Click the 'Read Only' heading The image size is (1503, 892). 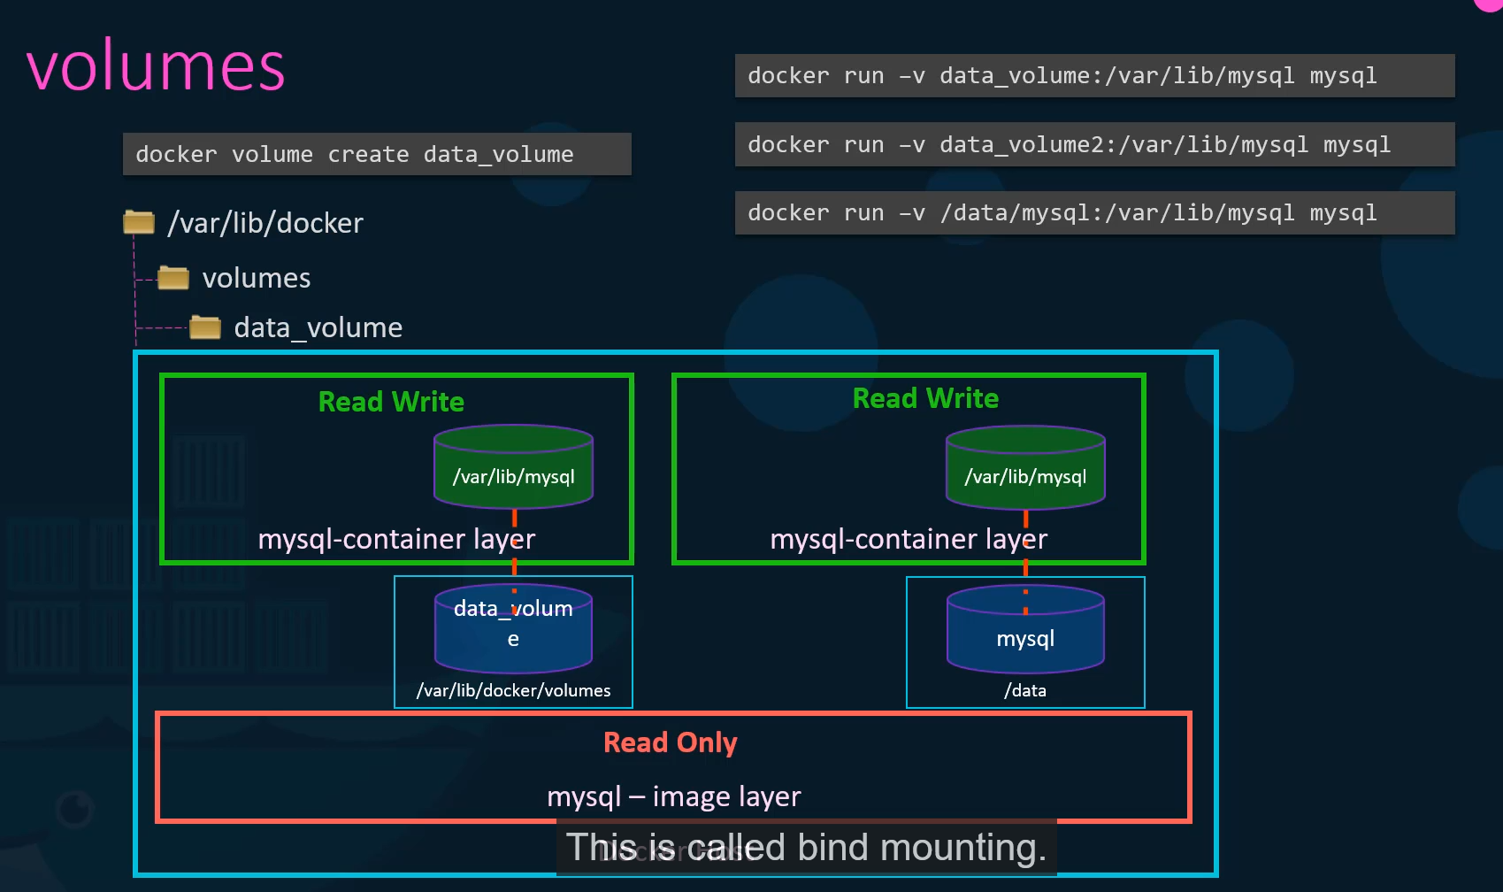click(x=670, y=742)
